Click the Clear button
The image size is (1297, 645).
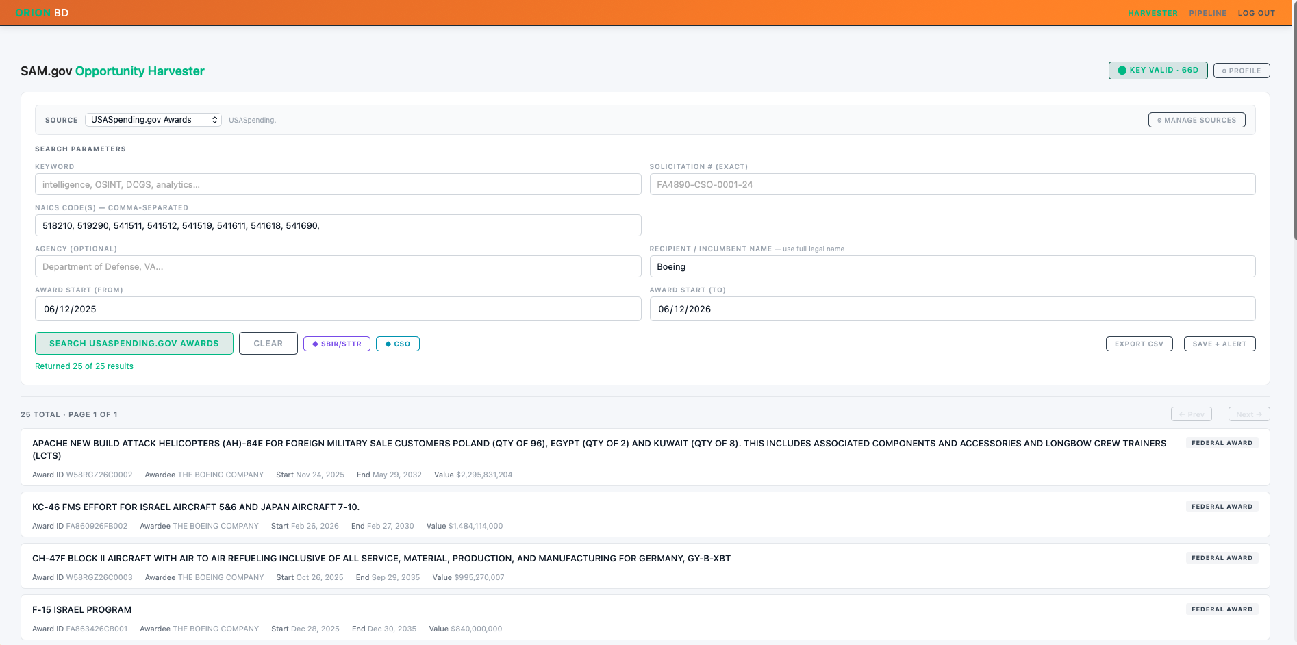[x=268, y=344]
